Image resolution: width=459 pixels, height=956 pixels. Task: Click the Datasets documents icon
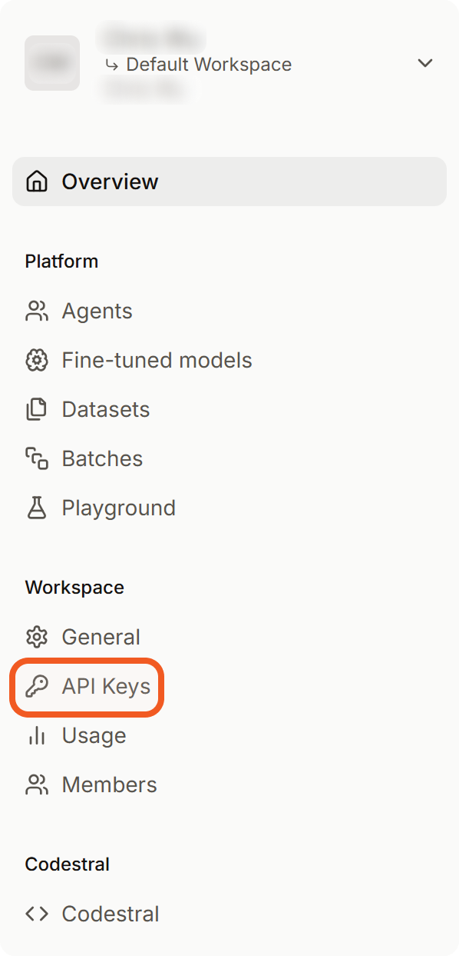point(36,409)
